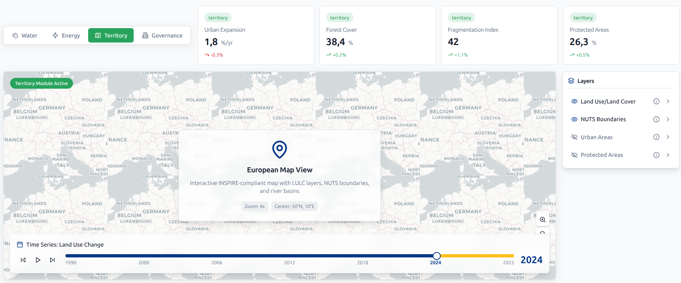Click the 2024 timeline slider handle

(437, 256)
